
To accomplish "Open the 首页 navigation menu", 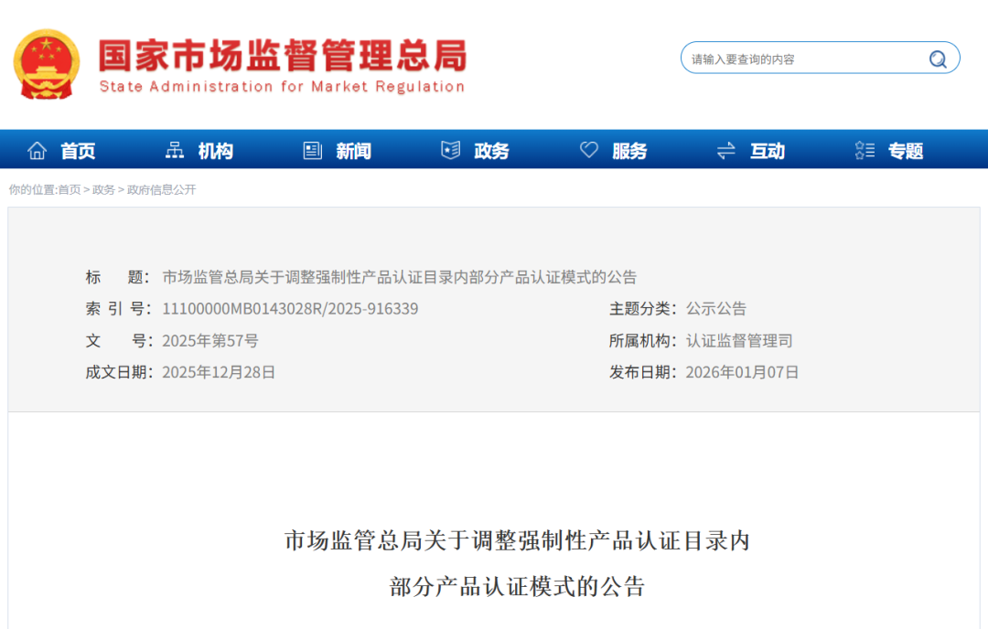I will [76, 150].
